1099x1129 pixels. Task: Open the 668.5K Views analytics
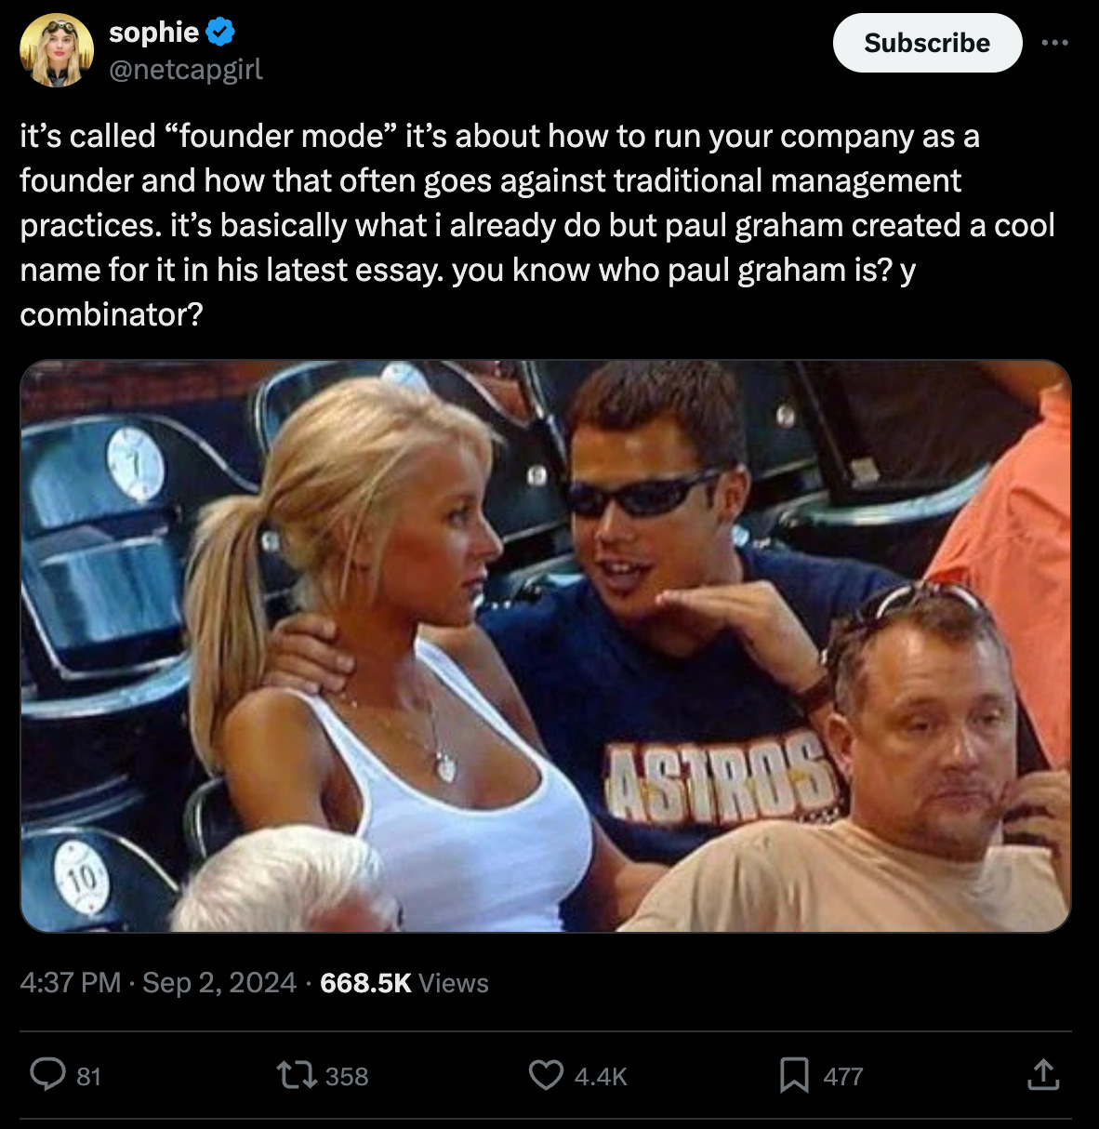pyautogui.click(x=404, y=982)
